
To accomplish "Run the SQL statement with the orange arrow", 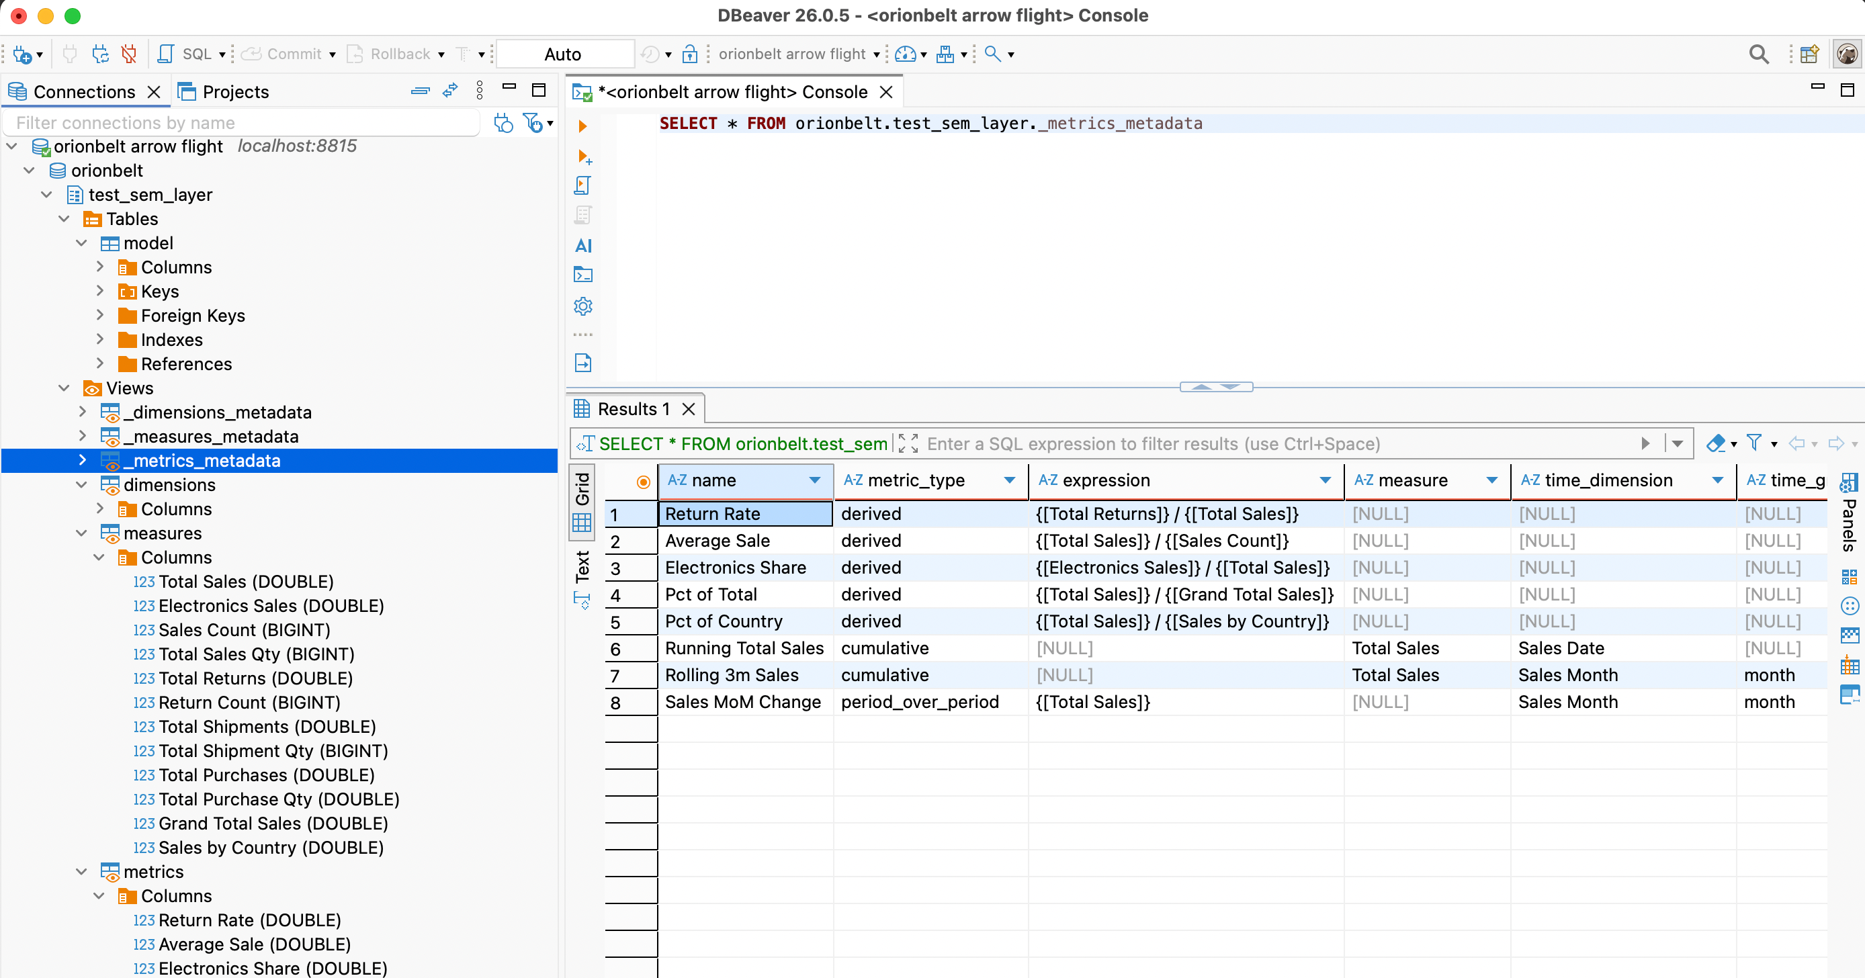I will click(583, 127).
